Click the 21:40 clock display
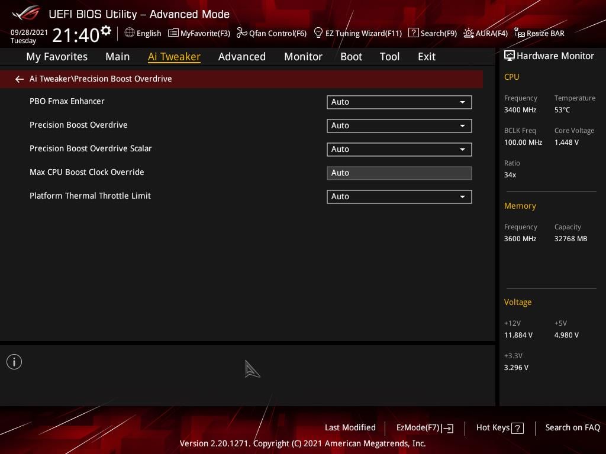Image resolution: width=606 pixels, height=454 pixels. pos(76,35)
